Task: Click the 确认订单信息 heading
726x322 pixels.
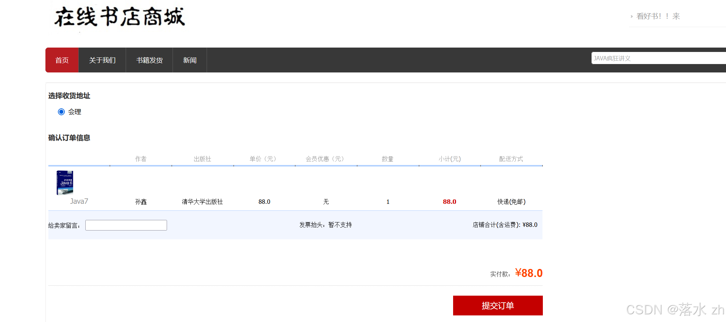Action: coord(69,138)
